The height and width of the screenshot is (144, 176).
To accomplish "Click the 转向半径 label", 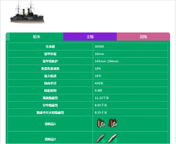I will click(x=50, y=83).
